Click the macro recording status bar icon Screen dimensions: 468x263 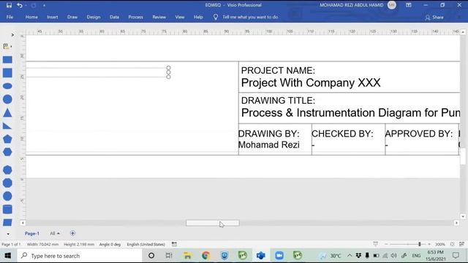coord(174,244)
